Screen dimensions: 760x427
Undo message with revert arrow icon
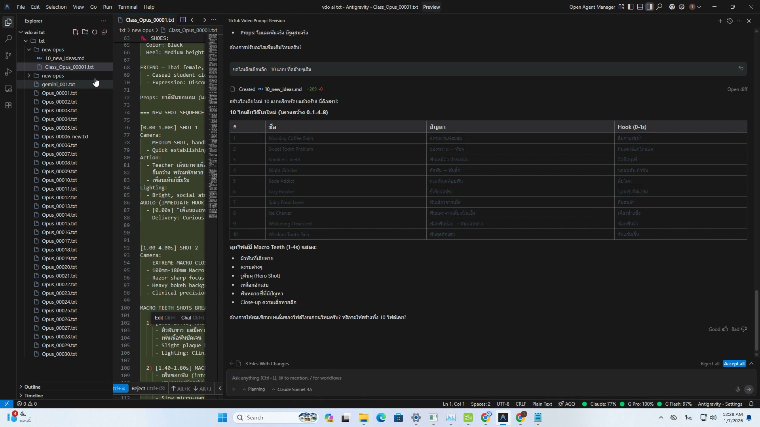click(741, 68)
